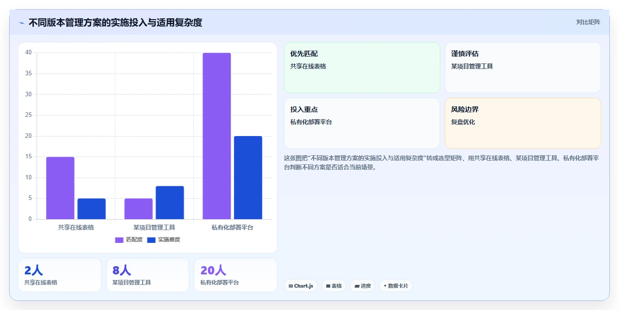Open the 优先匹配 card
The height and width of the screenshot is (310, 619).
pos(362,68)
